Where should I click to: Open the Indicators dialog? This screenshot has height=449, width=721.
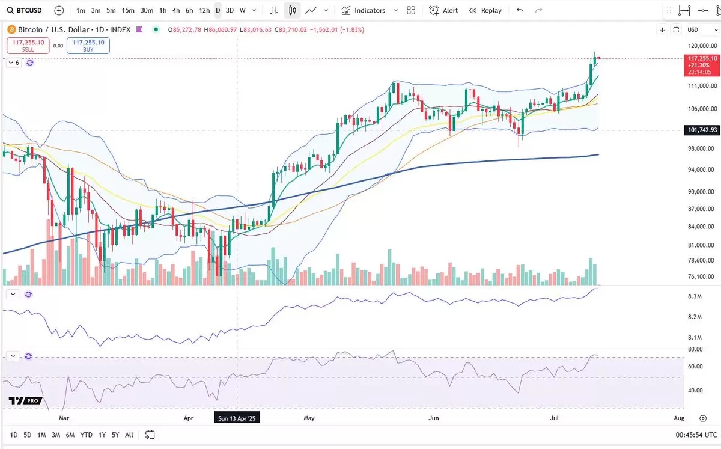[364, 10]
